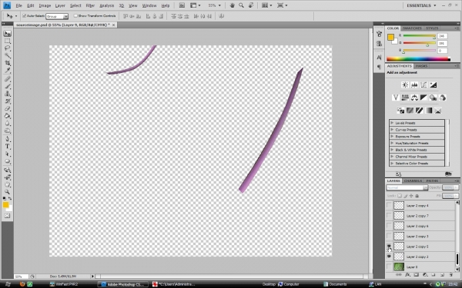
Task: Select the Rectangular Marquee tool
Action: tap(8, 41)
